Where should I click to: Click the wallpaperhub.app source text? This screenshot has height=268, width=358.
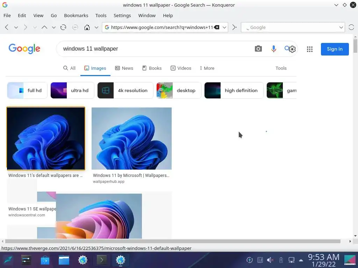pyautogui.click(x=109, y=181)
